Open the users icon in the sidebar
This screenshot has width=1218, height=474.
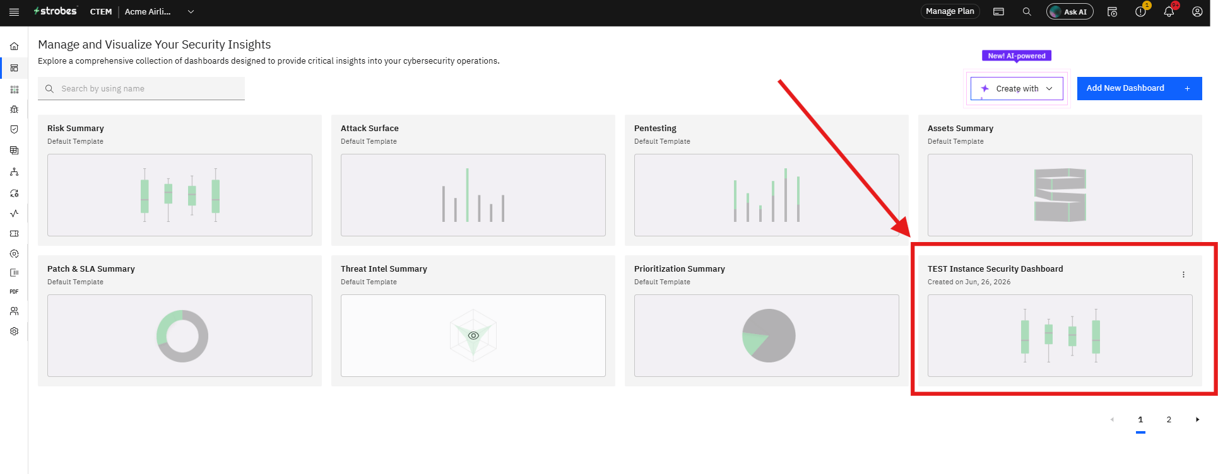click(x=14, y=311)
